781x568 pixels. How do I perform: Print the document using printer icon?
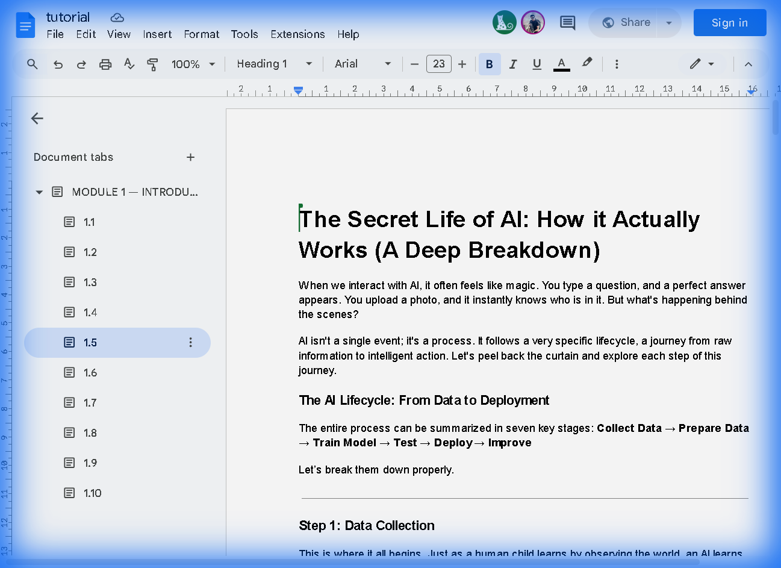click(x=105, y=64)
